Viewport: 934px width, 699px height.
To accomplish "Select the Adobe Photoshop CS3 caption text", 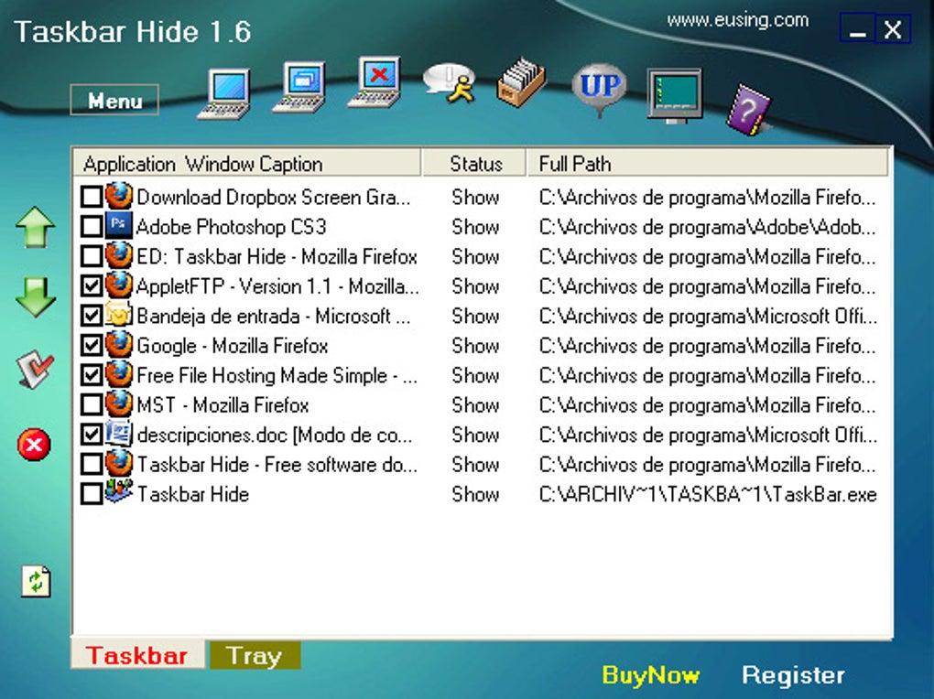I will pos(231,226).
